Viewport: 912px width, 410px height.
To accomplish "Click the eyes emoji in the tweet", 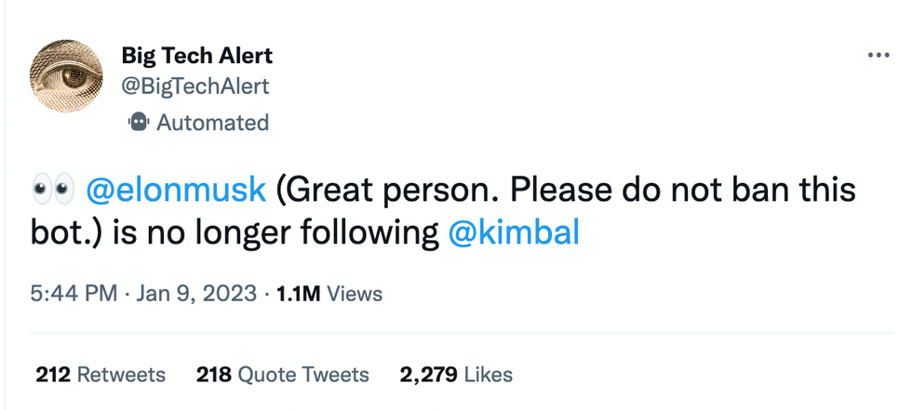I will [x=52, y=190].
